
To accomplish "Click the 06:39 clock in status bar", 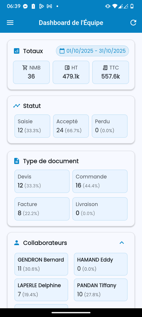I will [x=14, y=6].
